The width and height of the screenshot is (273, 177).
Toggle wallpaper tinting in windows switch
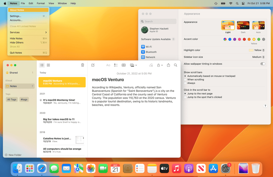(x=263, y=64)
